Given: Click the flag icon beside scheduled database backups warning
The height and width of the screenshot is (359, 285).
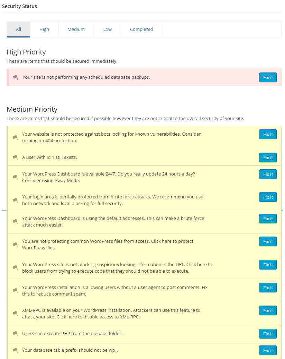Looking at the screenshot, I should (x=15, y=77).
